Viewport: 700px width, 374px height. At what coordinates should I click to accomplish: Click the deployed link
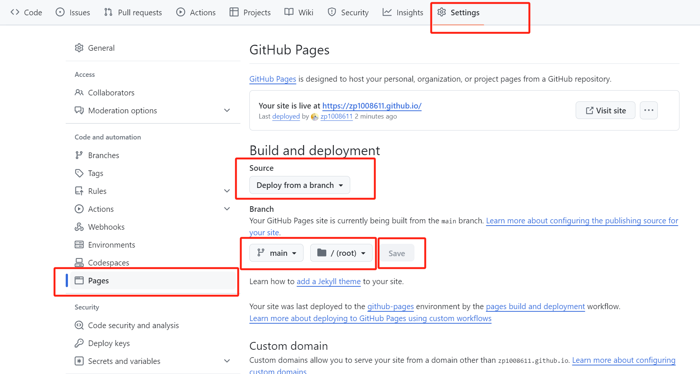click(286, 116)
